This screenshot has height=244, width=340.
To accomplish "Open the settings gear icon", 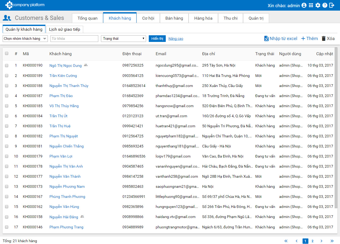I will [318, 5].
